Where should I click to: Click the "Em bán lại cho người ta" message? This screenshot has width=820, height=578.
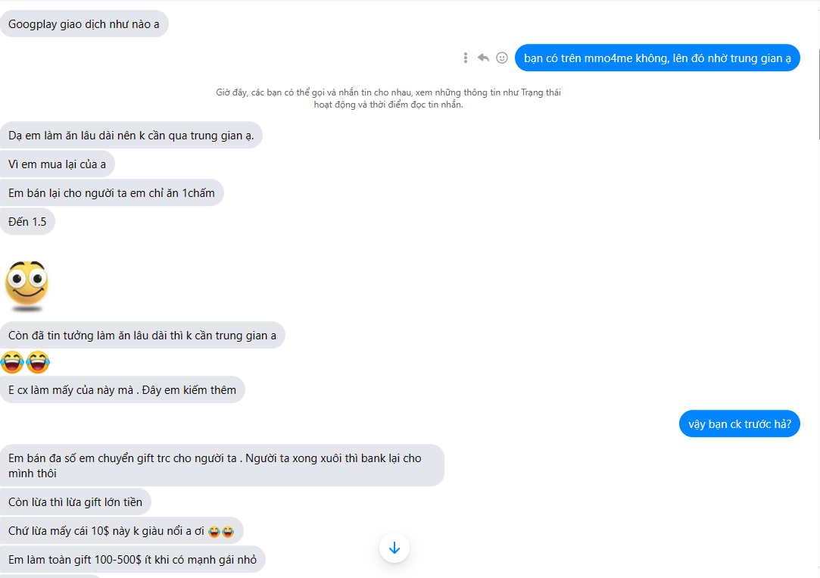[x=111, y=193]
